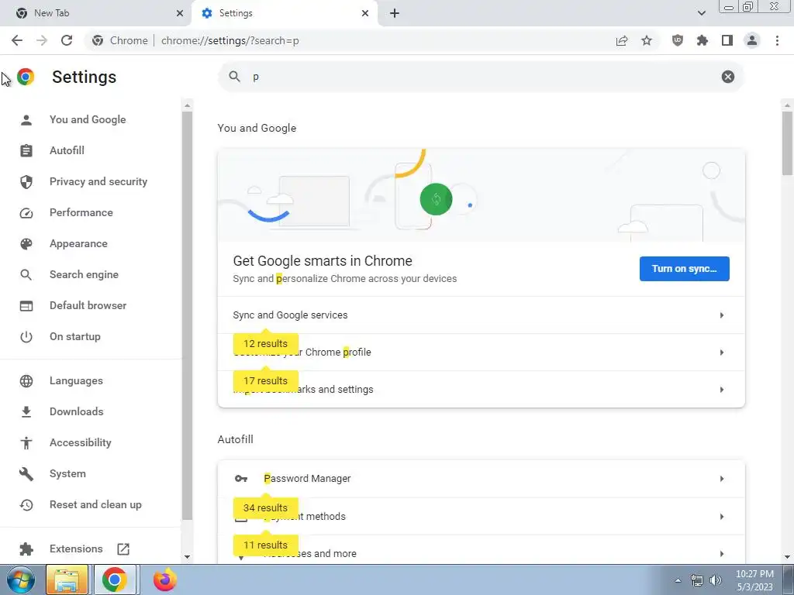This screenshot has width=794, height=595.
Task: Switch to the New Tab tab
Action: pos(96,13)
